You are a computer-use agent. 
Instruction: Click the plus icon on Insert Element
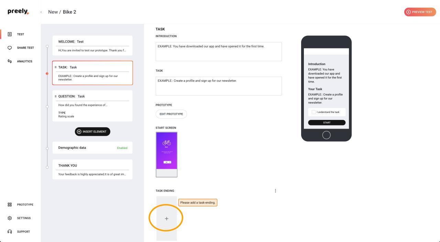pos(79,132)
